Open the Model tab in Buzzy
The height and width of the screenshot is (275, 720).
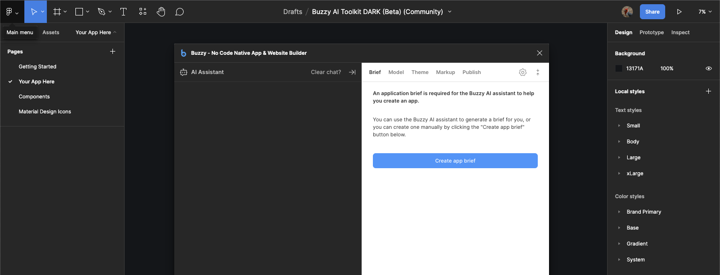(396, 72)
